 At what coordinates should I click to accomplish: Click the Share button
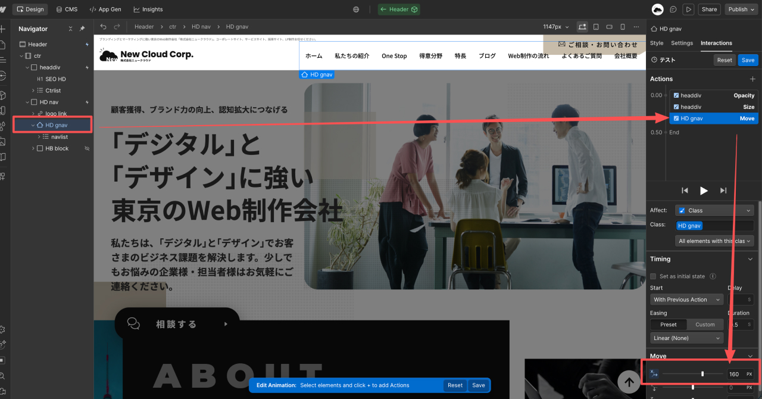pyautogui.click(x=709, y=10)
